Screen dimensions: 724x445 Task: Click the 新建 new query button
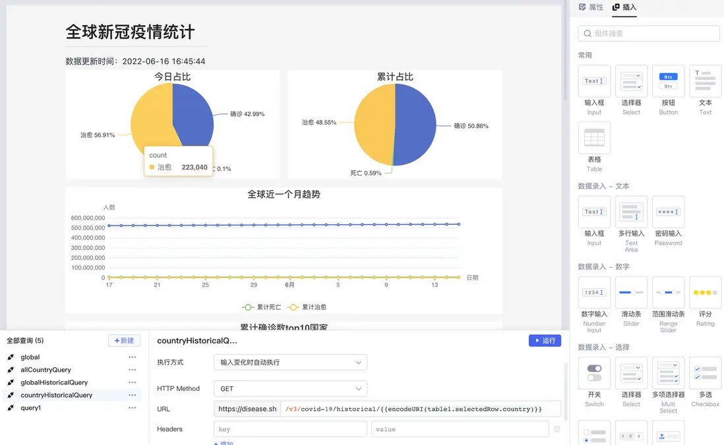click(124, 341)
